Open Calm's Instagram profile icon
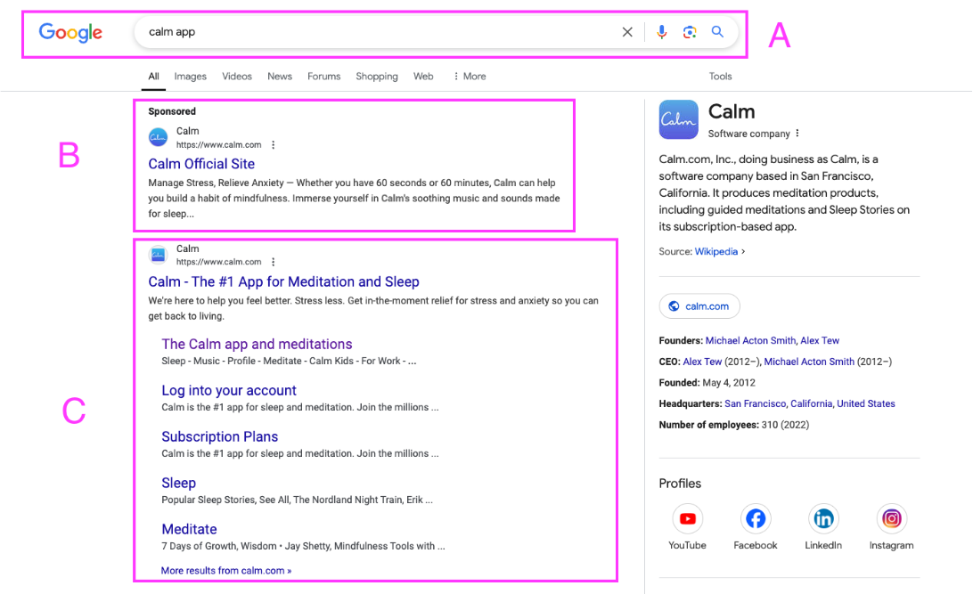 coord(891,518)
